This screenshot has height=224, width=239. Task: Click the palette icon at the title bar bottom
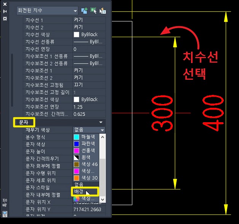click(x=5, y=214)
